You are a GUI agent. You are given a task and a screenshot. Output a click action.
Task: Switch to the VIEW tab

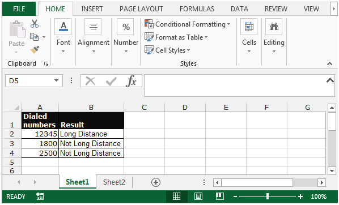(311, 9)
